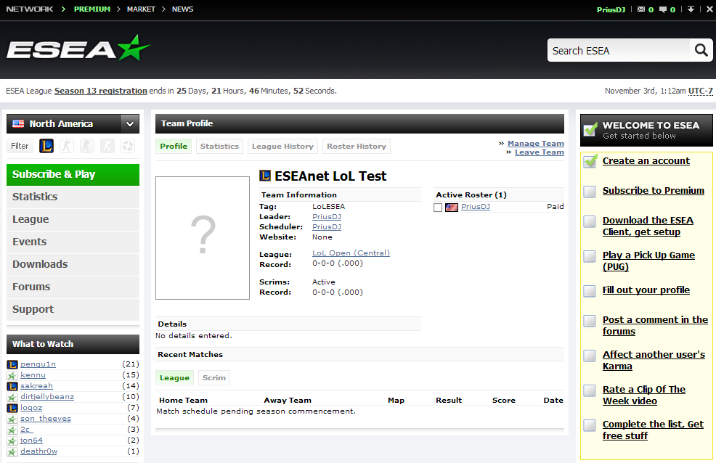Open the speech bubble comments icon
Image resolution: width=716 pixels, height=463 pixels.
click(663, 9)
